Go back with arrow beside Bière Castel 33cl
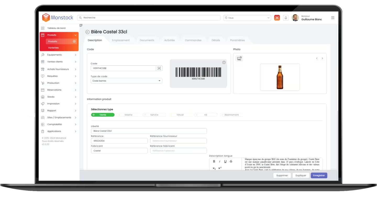Image resolution: width=377 pixels, height=198 pixels. click(x=87, y=32)
